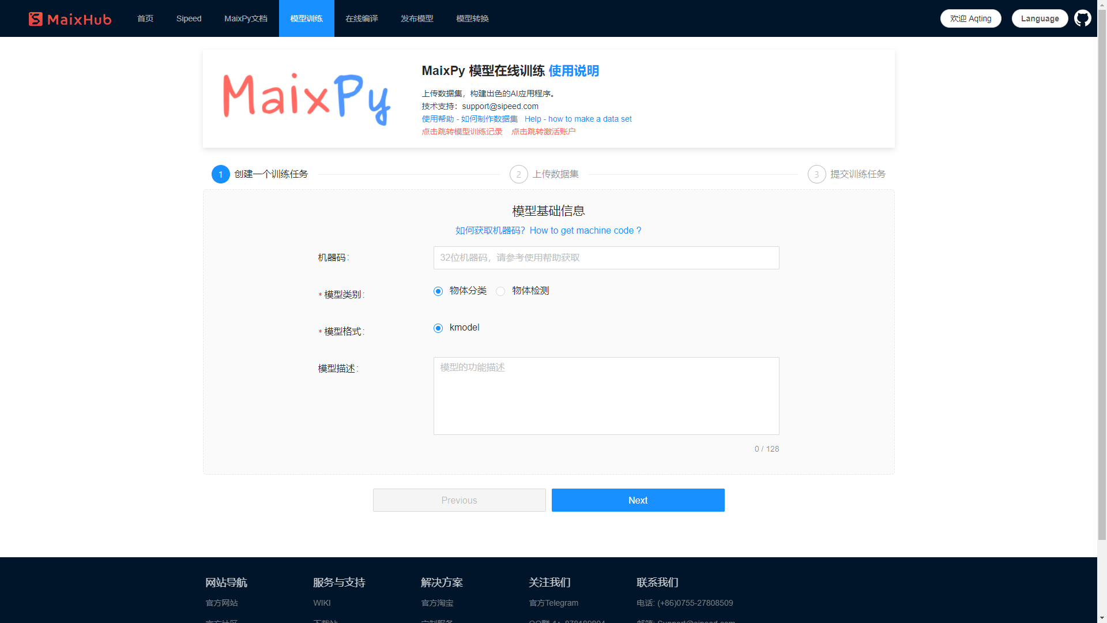Select the 物体分类 radio button
This screenshot has height=623, width=1107.
[438, 291]
